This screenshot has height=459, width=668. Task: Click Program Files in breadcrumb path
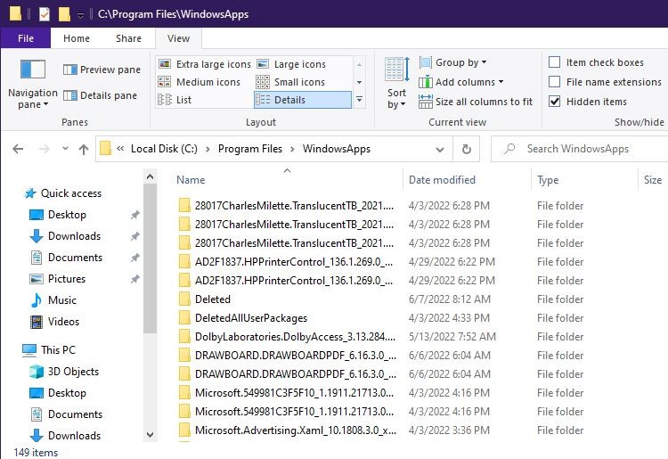(x=250, y=149)
